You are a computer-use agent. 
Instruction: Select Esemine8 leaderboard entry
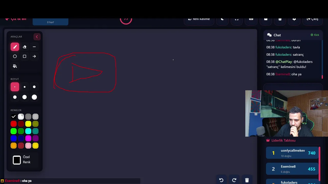pyautogui.click(x=292, y=169)
